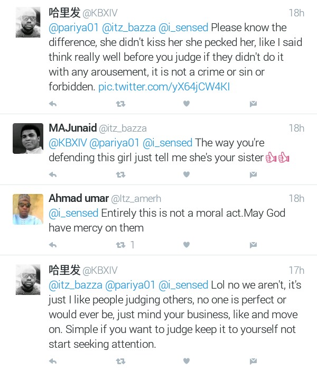View MAJunaid's profile picture
This screenshot has width=317, height=370.
27,138
